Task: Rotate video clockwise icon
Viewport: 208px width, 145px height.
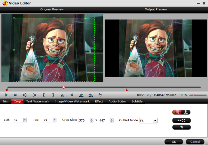Action: click(91, 95)
